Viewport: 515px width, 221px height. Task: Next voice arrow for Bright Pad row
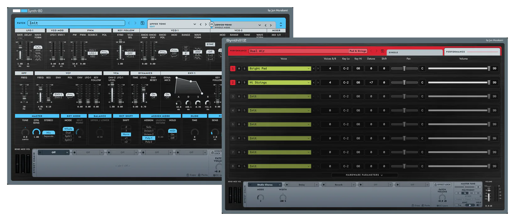(x=318, y=69)
